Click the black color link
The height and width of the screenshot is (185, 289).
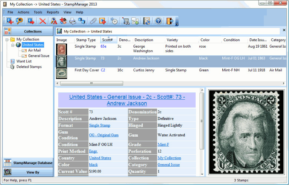93,165
